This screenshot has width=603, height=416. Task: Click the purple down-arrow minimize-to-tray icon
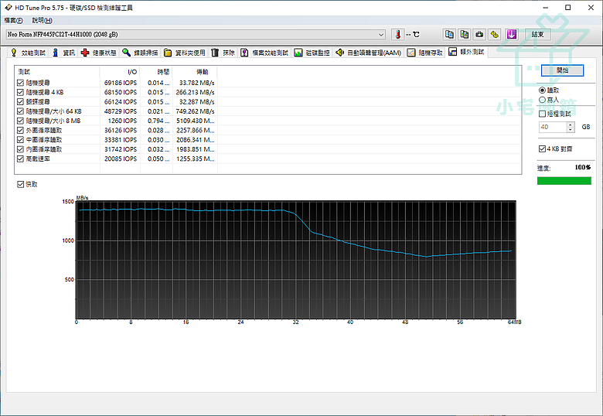512,35
